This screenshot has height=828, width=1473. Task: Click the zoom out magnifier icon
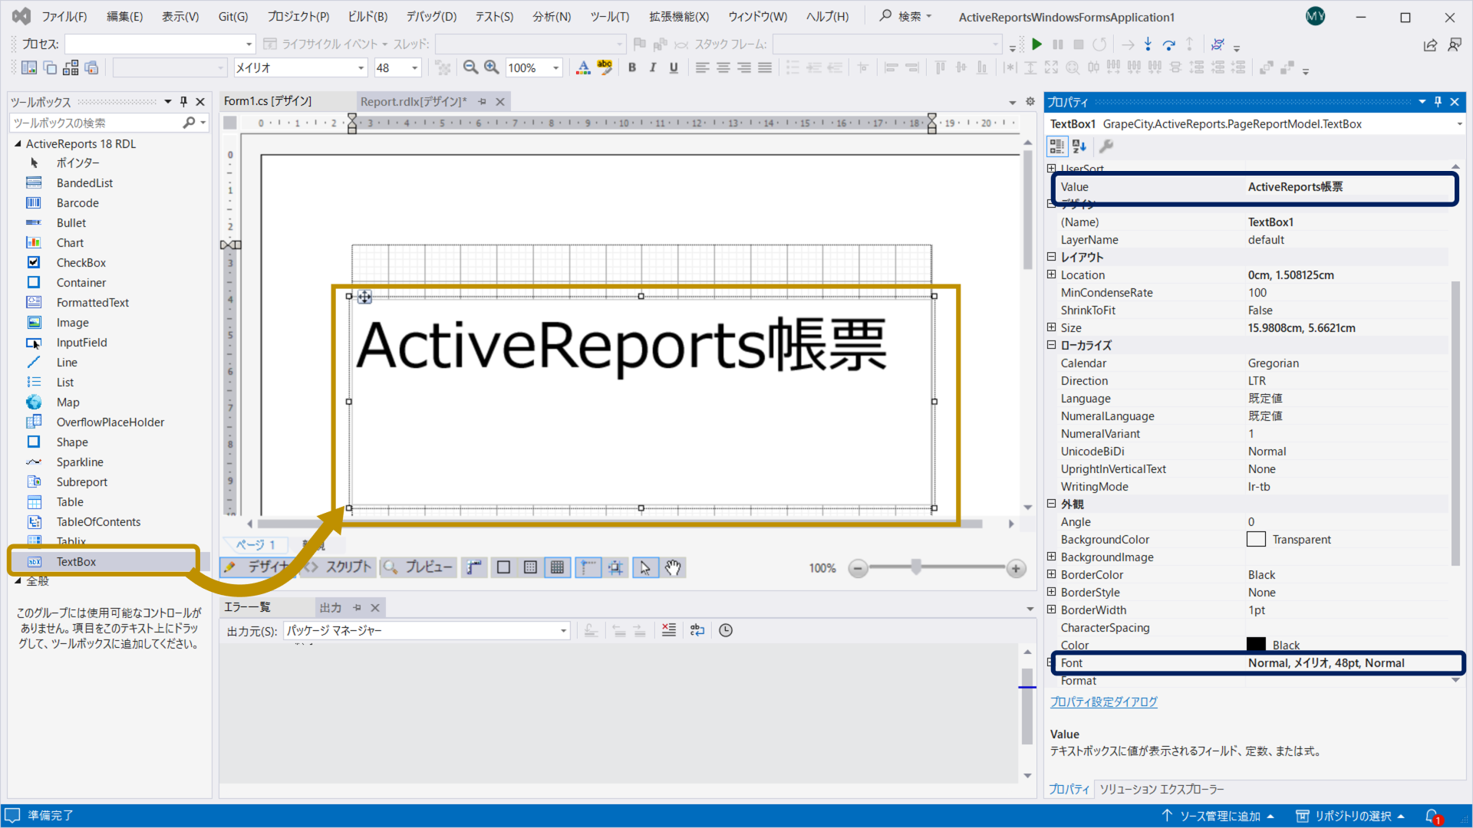pyautogui.click(x=470, y=67)
